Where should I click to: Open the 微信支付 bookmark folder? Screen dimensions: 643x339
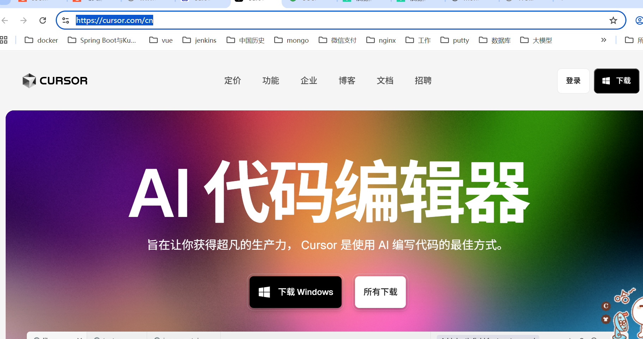[337, 40]
